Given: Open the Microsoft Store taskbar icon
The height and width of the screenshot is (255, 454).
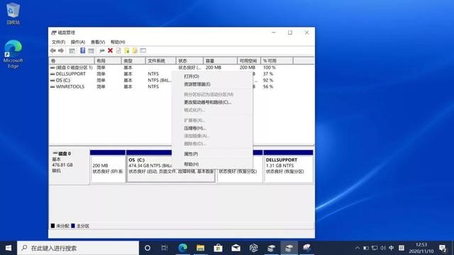Looking at the screenshot, I should (218, 248).
